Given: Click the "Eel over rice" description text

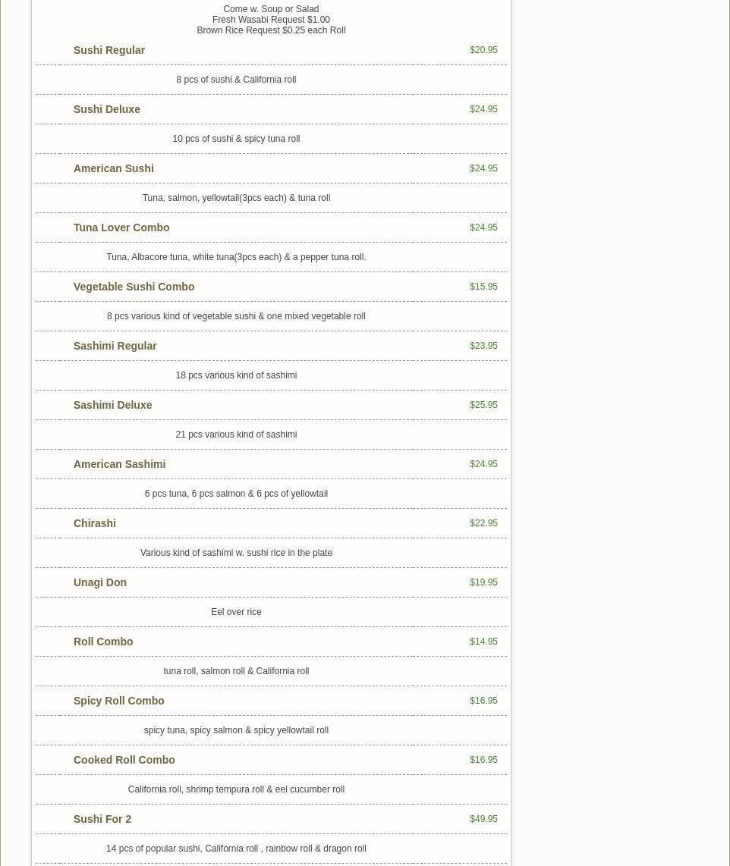Looking at the screenshot, I should pos(236,612).
